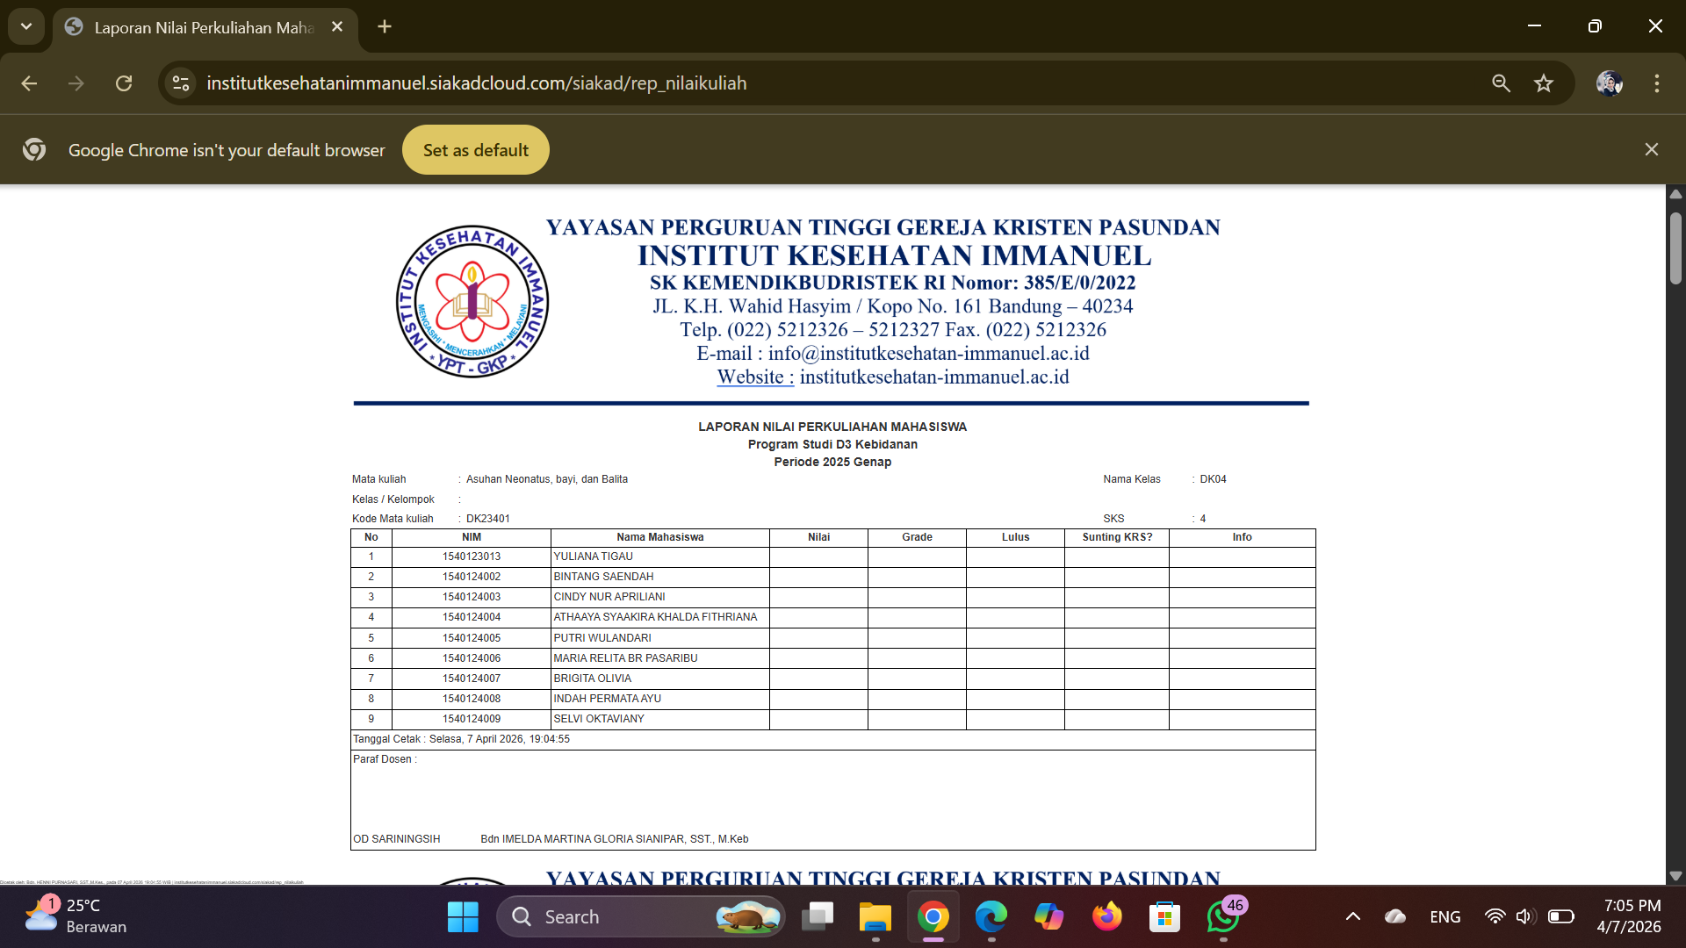Click NIM 1540124009
This screenshot has height=948, width=1686.
click(x=472, y=719)
